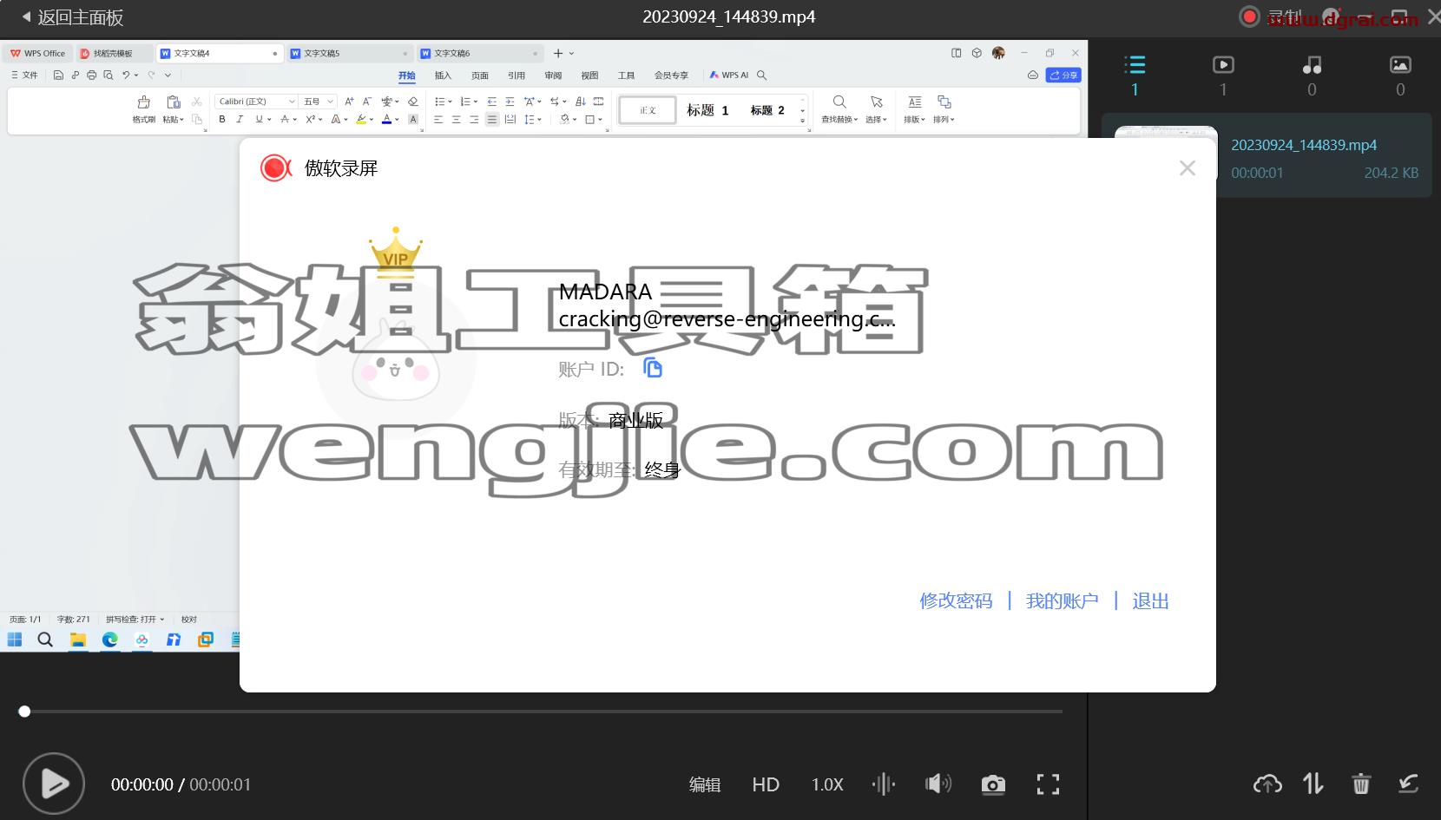The width and height of the screenshot is (1441, 820).
Task: Open WPS AI assistant
Action: 729,75
